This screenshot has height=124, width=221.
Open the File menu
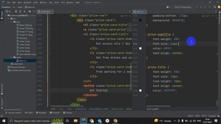[x=9, y=2]
